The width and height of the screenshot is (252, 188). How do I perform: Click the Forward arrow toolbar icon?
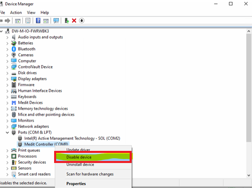tap(7, 21)
